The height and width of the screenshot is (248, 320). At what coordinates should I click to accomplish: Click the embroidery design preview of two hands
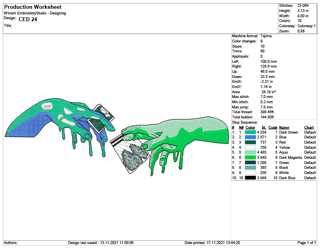(117, 136)
